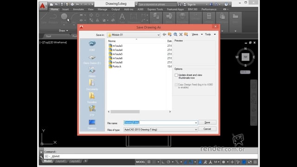
Task: Click the wrench customize icon by the command line
Action: [x=41, y=157]
